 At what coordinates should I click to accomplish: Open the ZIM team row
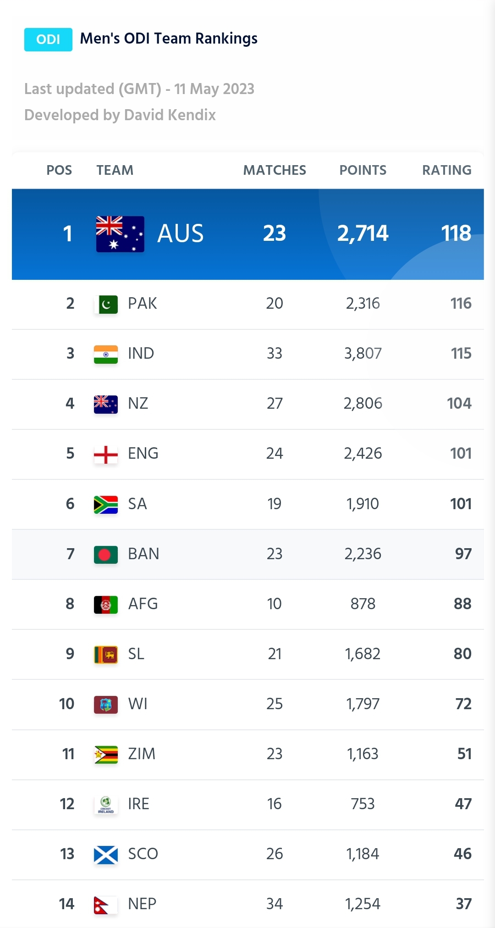pos(248,755)
